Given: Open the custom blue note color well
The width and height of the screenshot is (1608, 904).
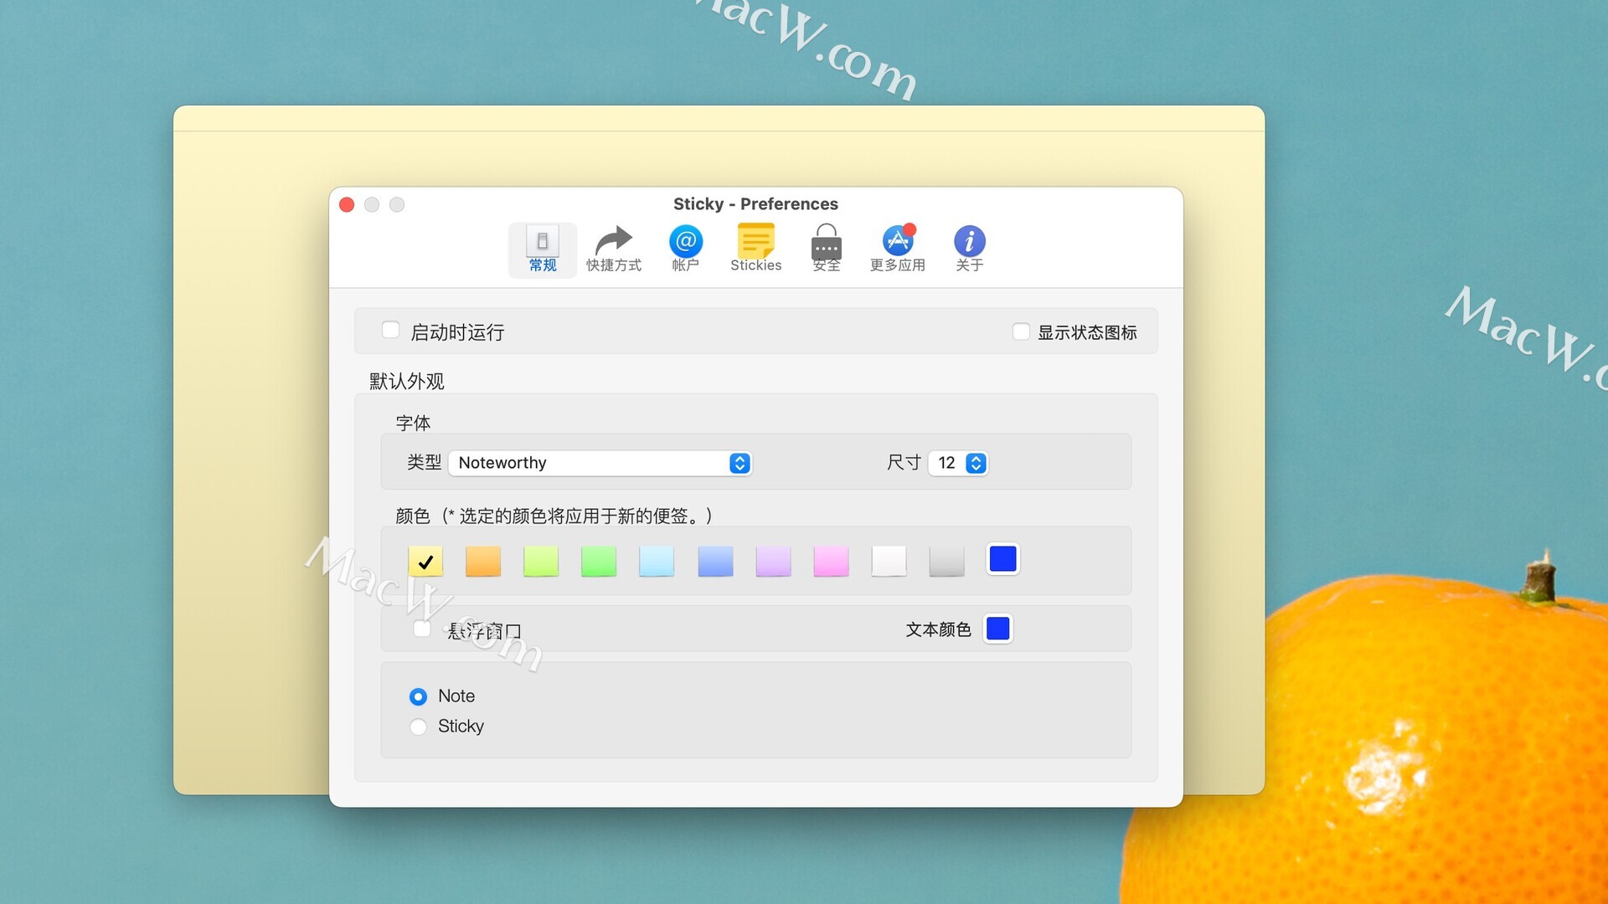Looking at the screenshot, I should coord(1002,559).
